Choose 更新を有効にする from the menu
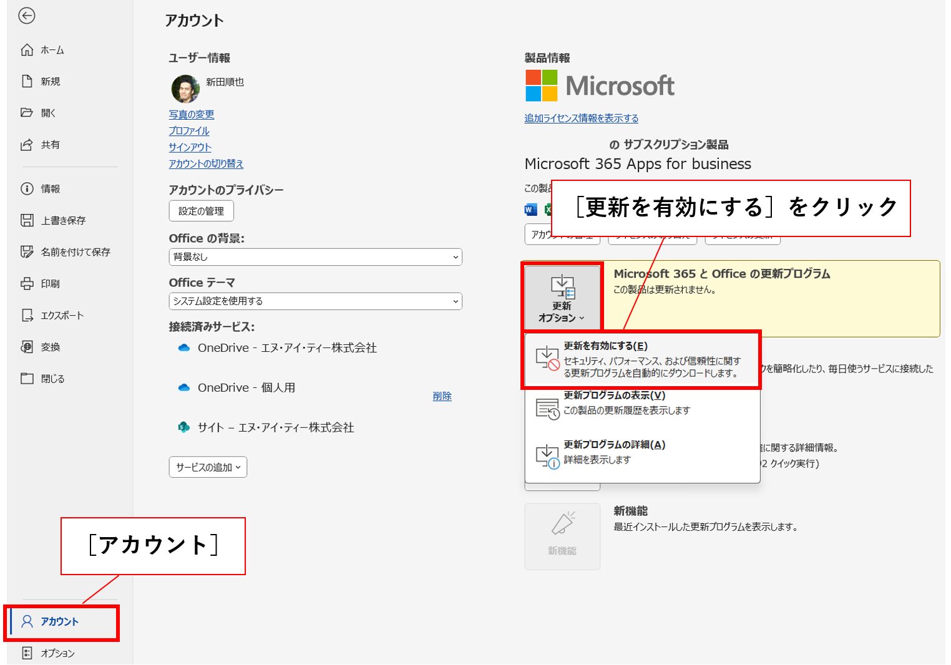The width and height of the screenshot is (951, 665). 641,360
